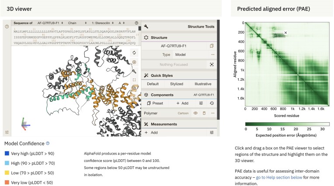Click the Preset button under Components
The image size is (334, 186).
[x=155, y=103]
